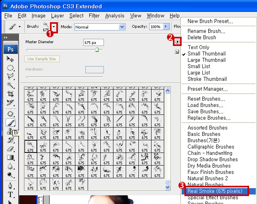Select the Blur tool
This screenshot has width=257, height=204.
[x=10, y=166]
